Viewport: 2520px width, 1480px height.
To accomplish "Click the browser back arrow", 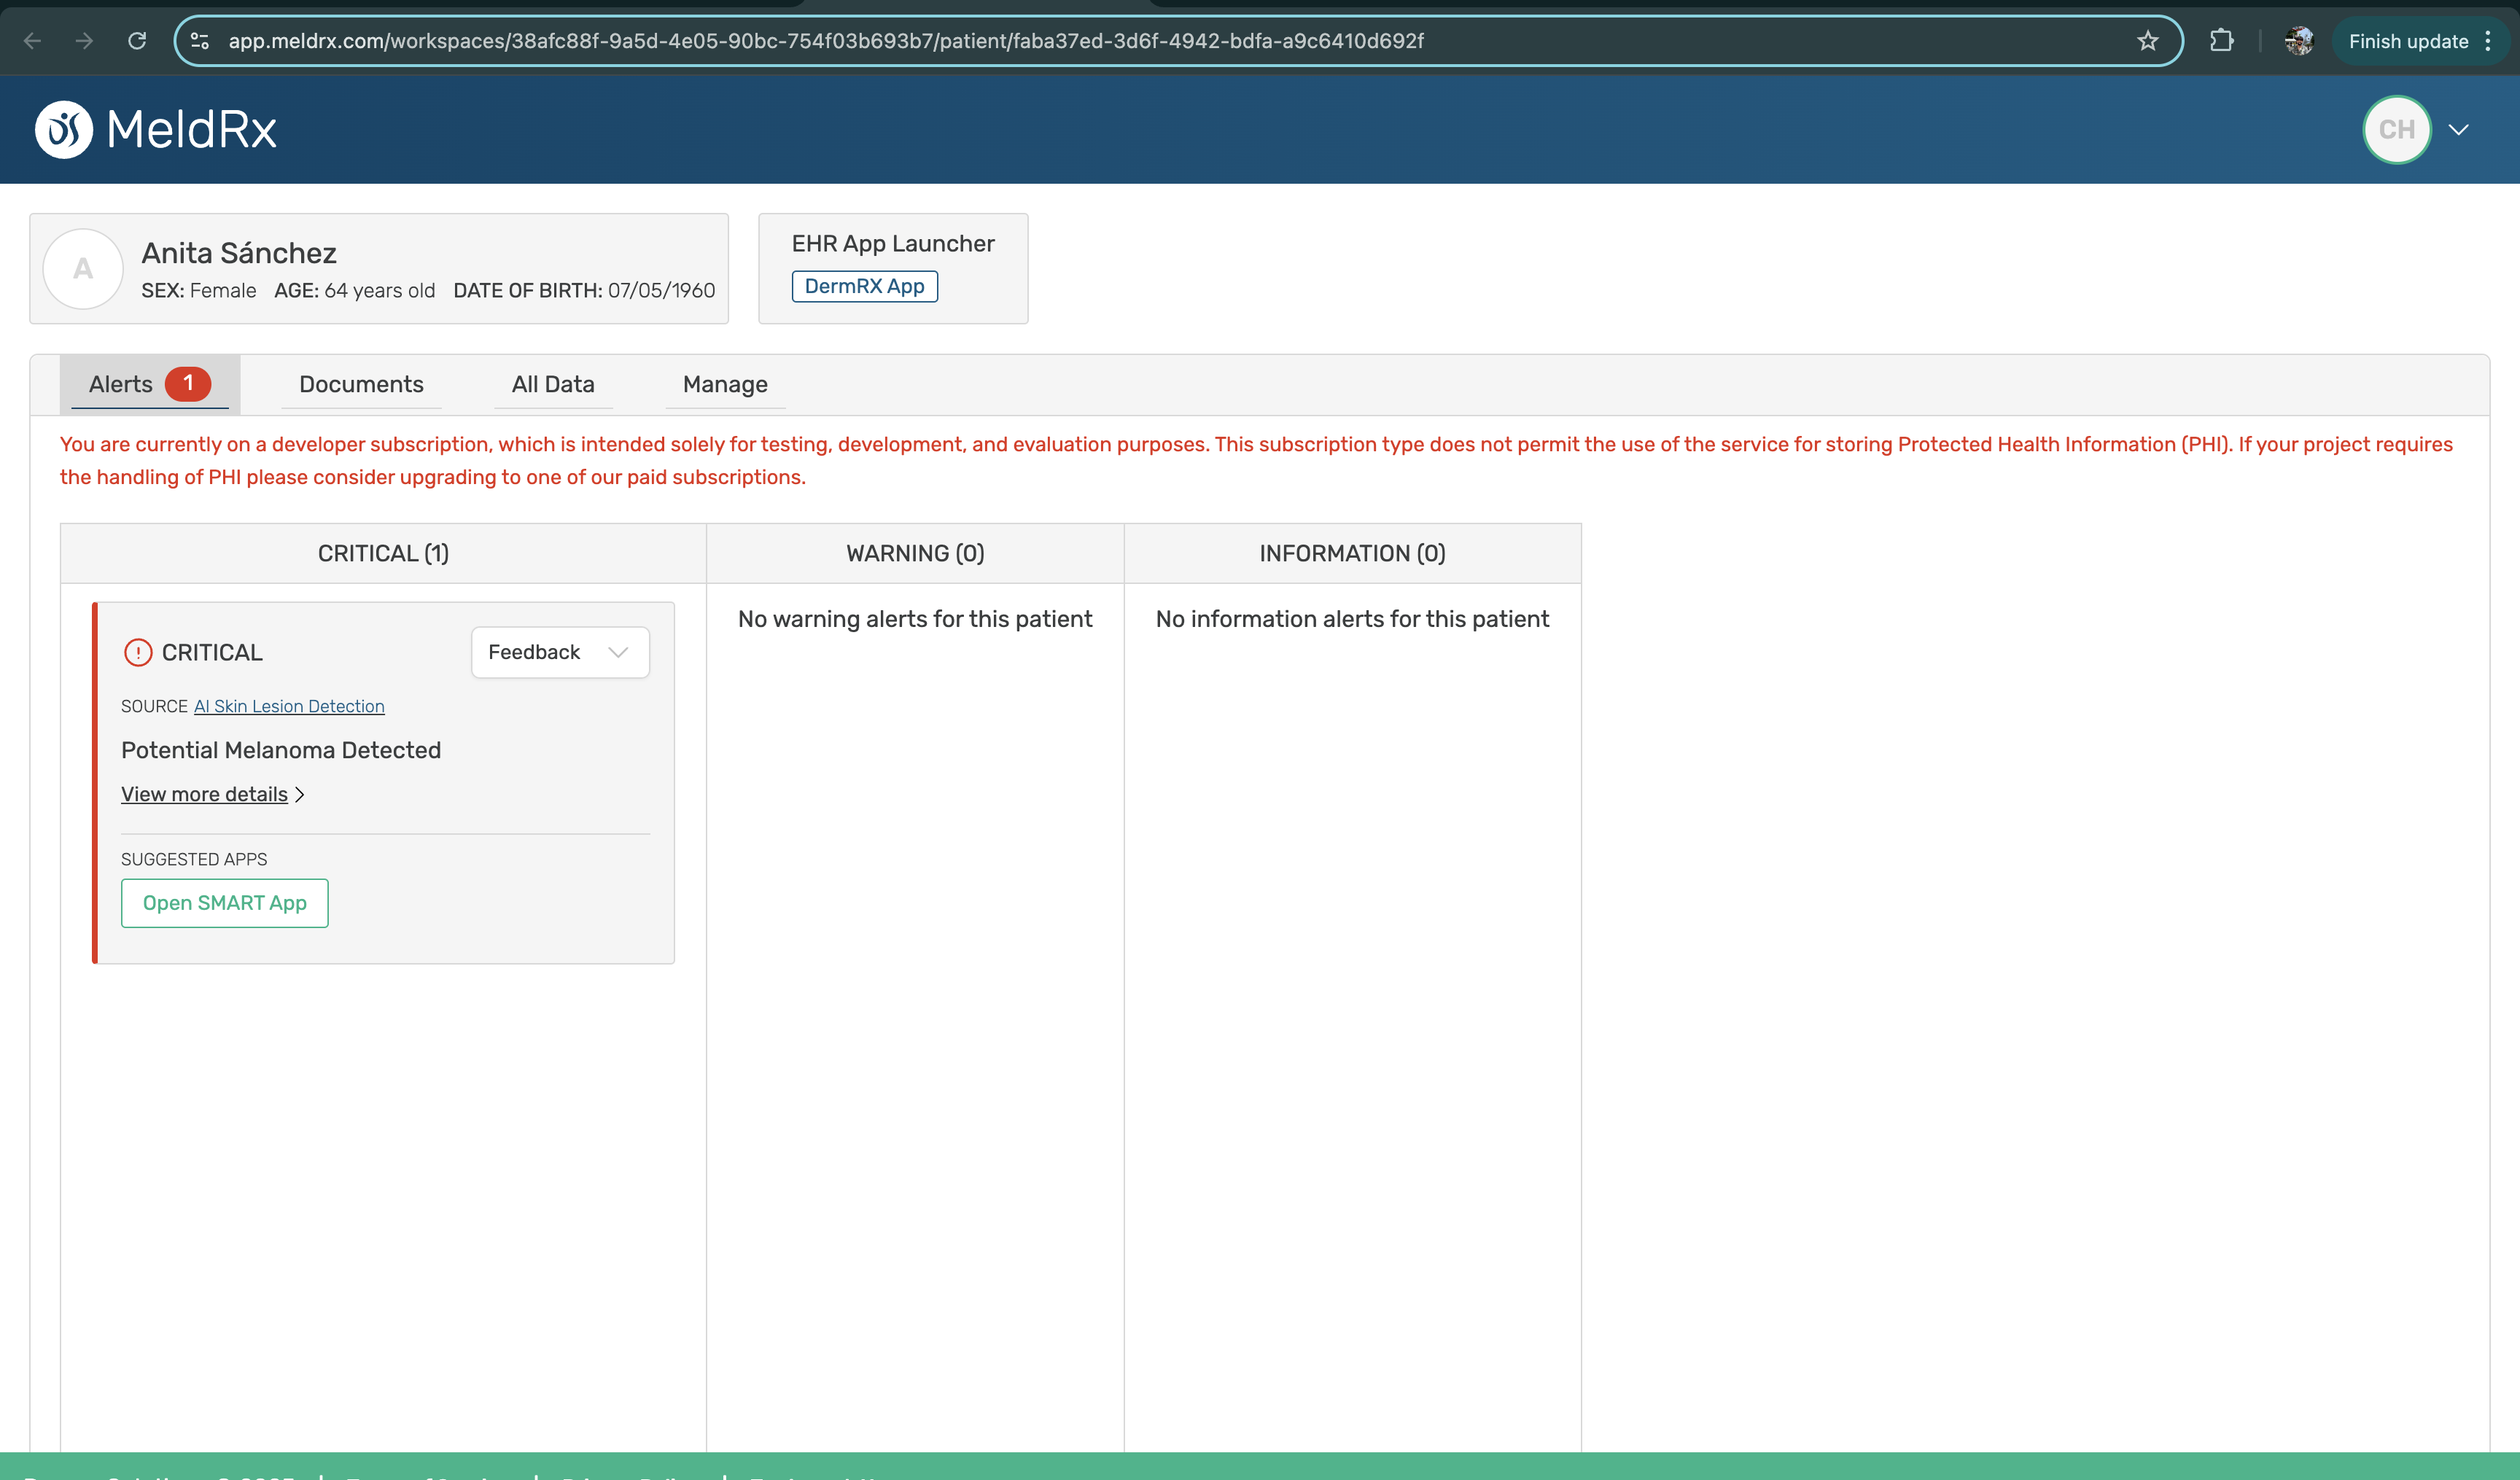I will [x=32, y=41].
